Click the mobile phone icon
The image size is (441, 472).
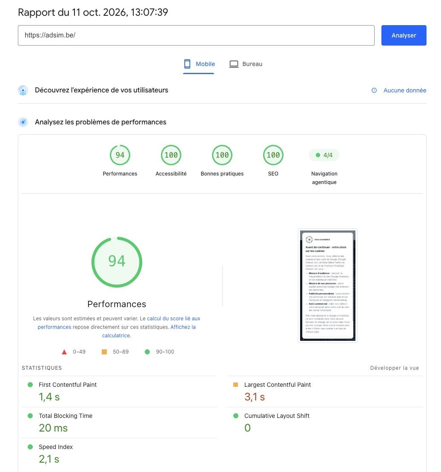click(187, 64)
